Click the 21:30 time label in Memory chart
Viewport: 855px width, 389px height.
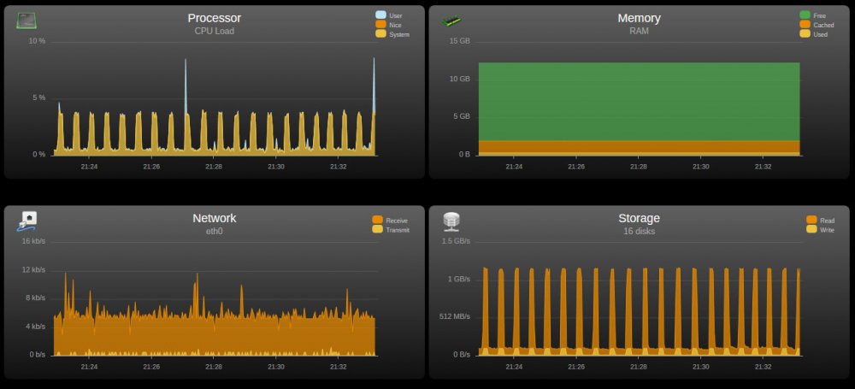tap(700, 167)
